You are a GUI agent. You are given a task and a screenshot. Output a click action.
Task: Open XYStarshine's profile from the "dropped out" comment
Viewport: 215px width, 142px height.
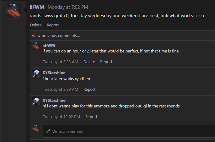pos(54,100)
